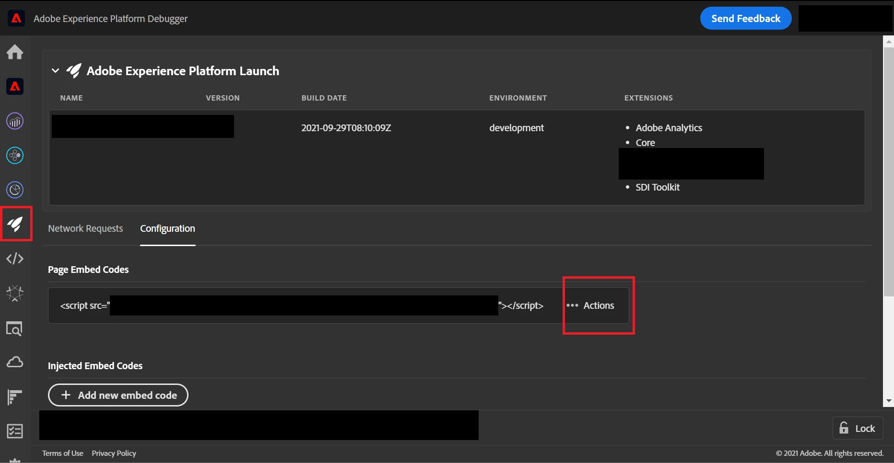Click the Lock button
The width and height of the screenshot is (894, 463).
click(x=858, y=428)
